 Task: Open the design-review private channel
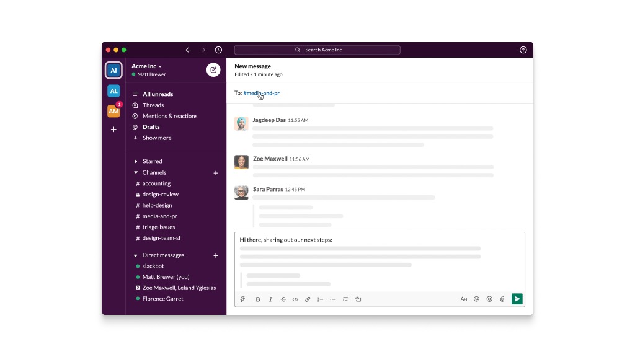(x=160, y=194)
